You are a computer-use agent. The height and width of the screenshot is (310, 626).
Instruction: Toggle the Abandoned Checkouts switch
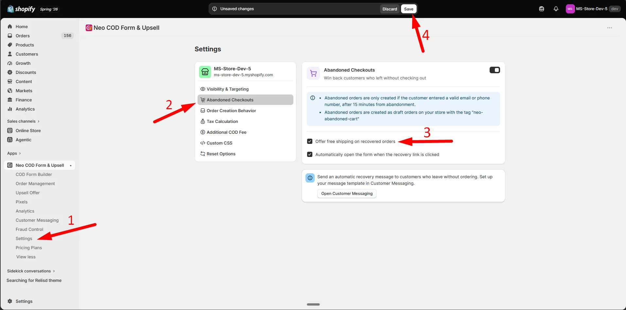[x=495, y=70]
